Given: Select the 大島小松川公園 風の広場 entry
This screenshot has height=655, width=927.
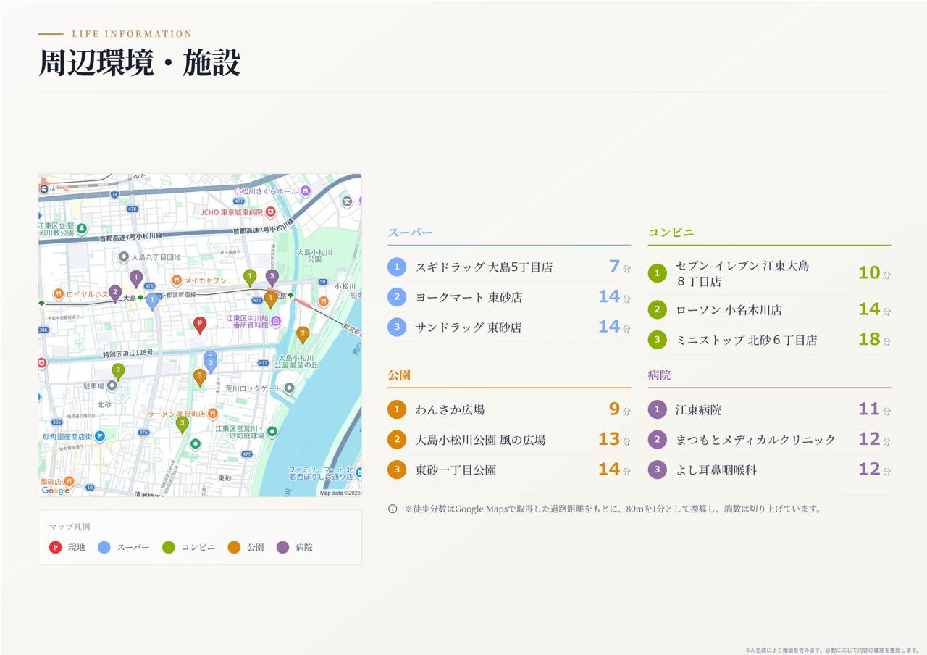Looking at the screenshot, I should click(509, 439).
